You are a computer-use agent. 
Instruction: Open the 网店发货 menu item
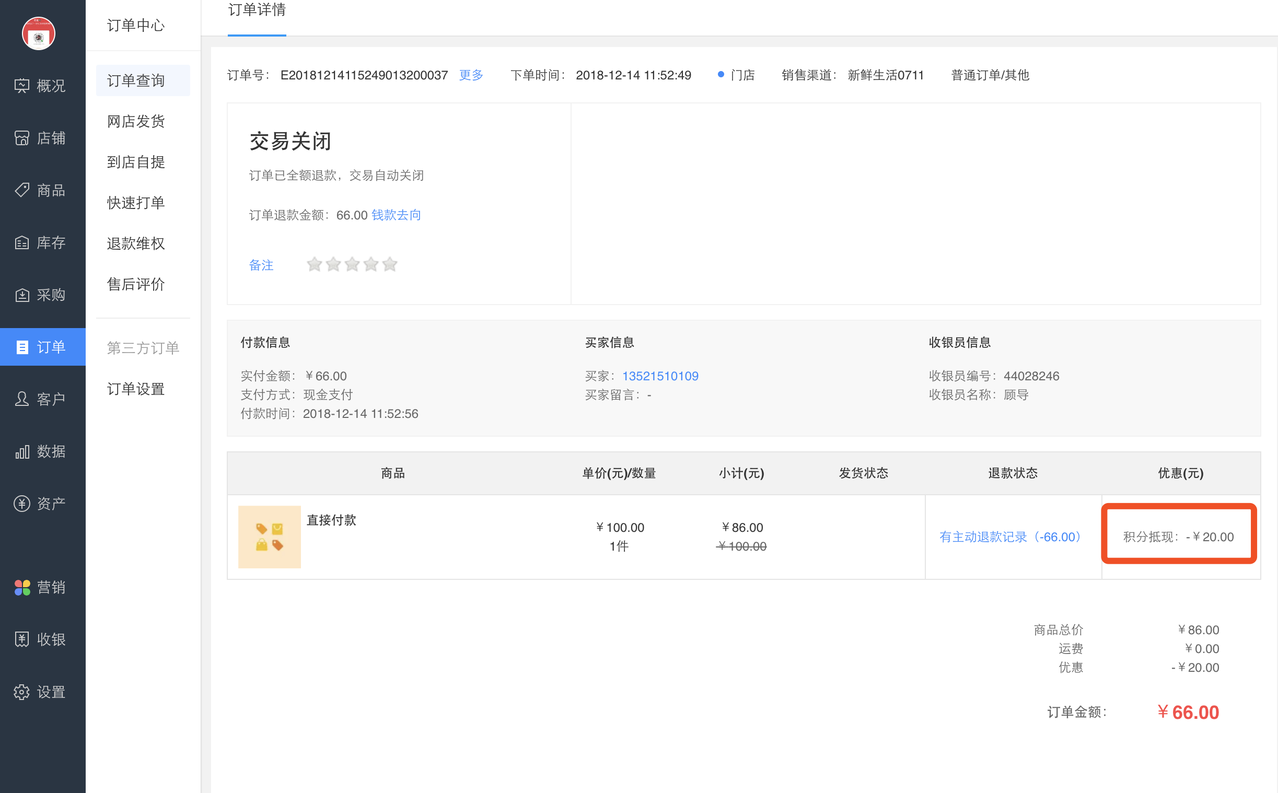tap(135, 121)
